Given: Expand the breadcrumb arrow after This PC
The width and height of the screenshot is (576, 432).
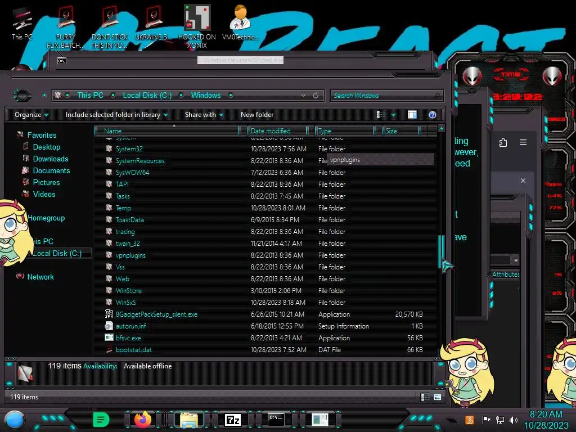Looking at the screenshot, I should click(113, 96).
